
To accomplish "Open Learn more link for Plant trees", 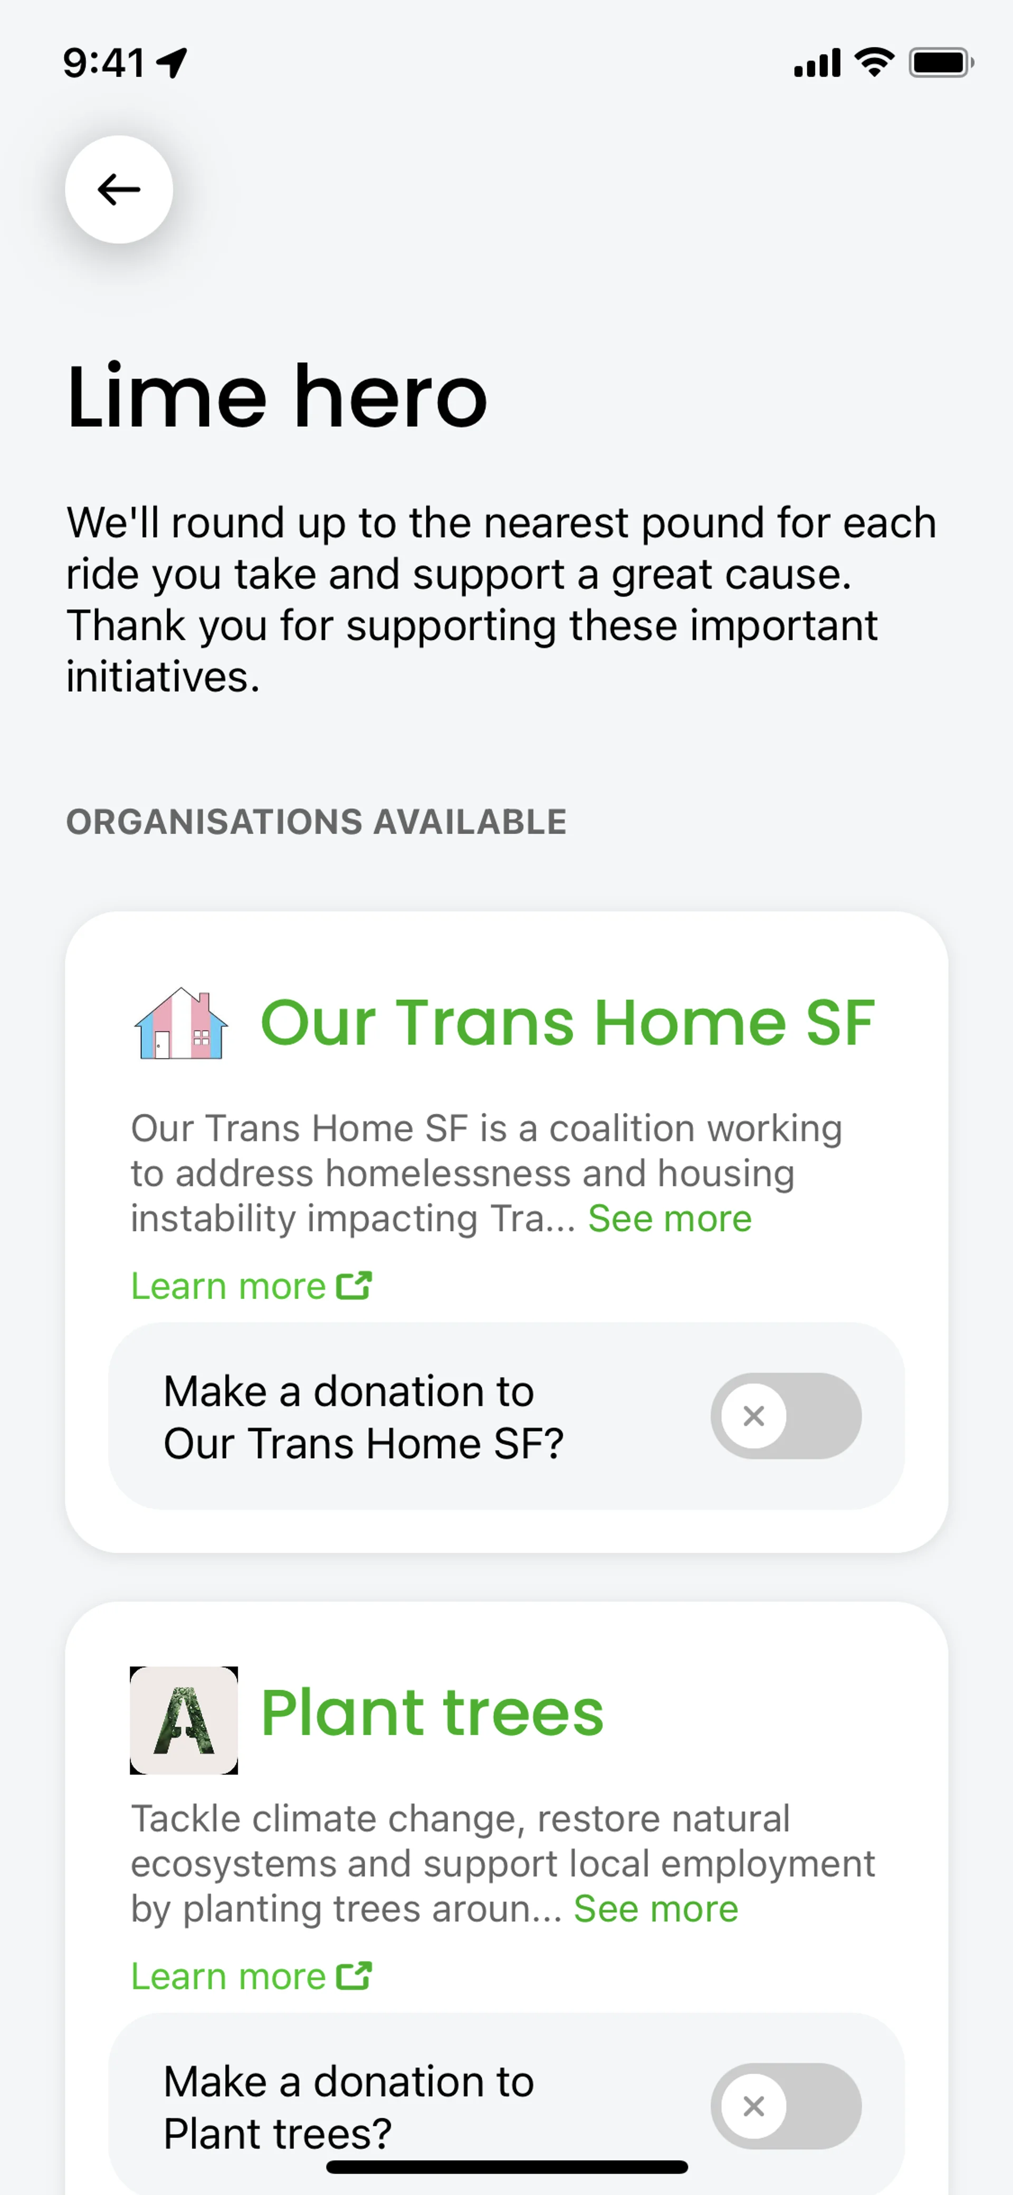I will coord(229,1976).
